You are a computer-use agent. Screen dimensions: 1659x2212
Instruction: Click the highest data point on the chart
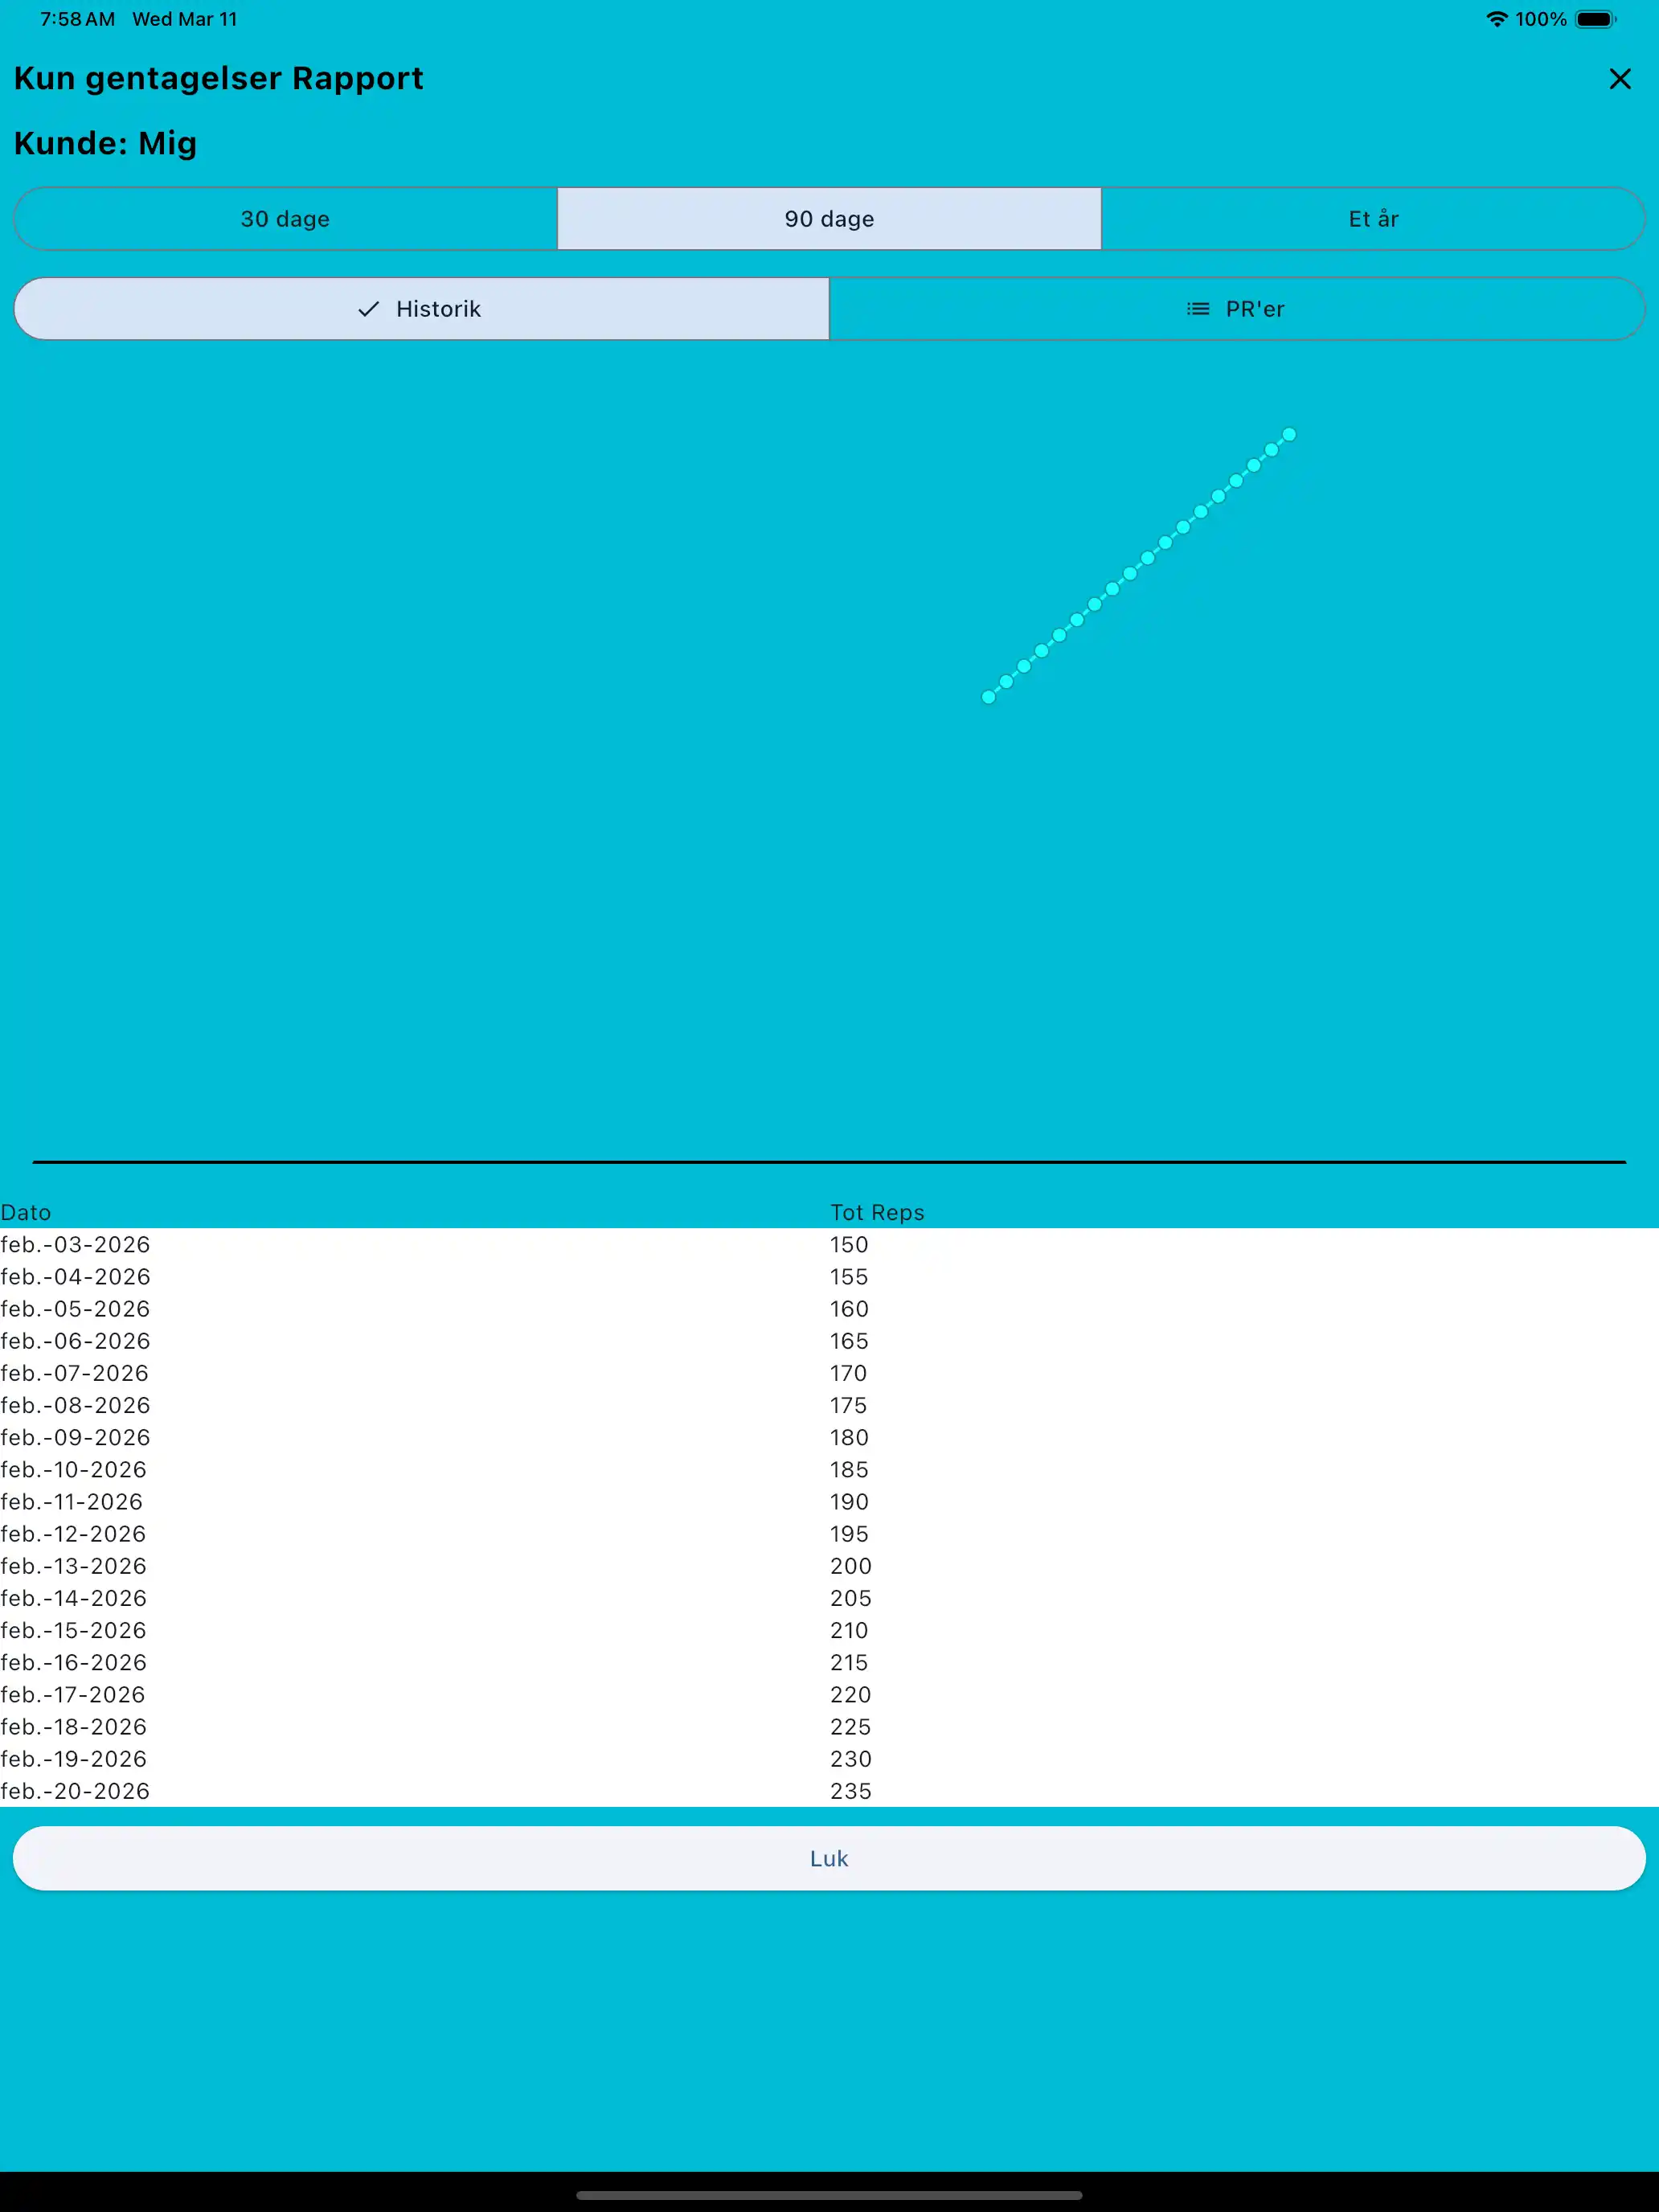(x=1289, y=434)
